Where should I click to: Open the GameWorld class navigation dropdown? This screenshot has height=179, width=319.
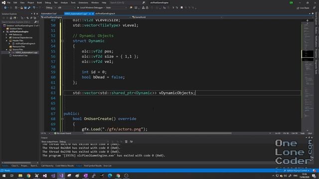tap(177, 17)
